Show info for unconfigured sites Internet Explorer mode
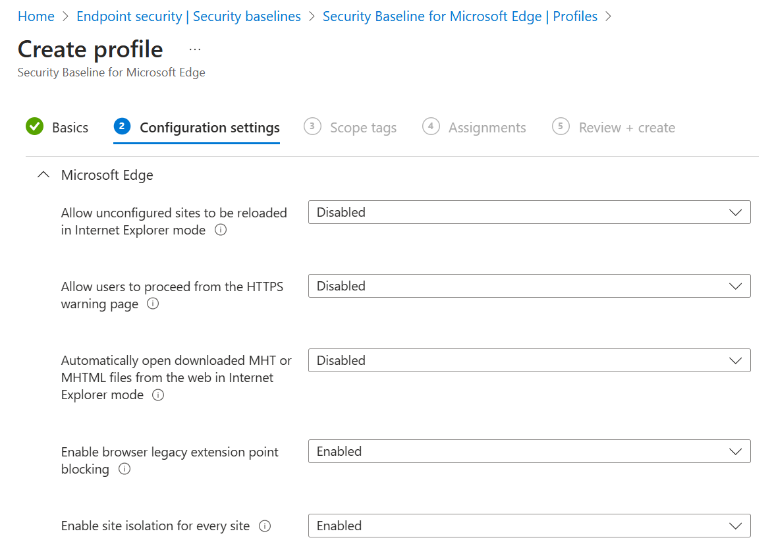 coord(221,230)
